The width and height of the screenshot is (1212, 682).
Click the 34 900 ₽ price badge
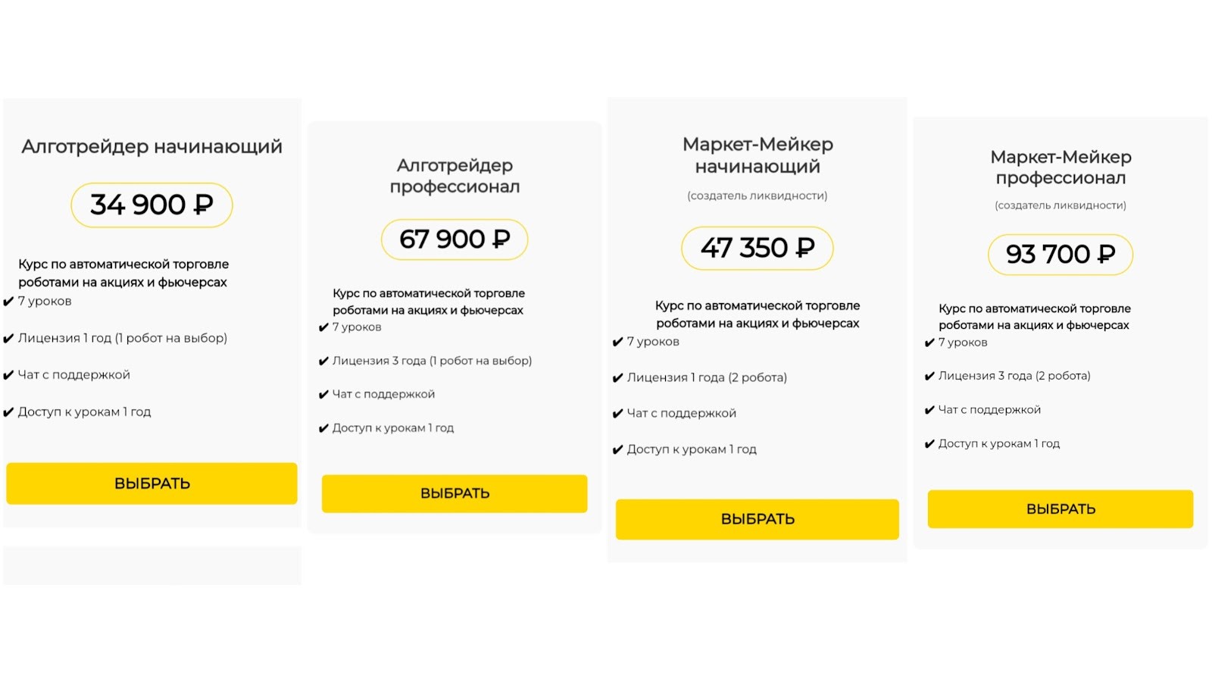click(x=151, y=205)
